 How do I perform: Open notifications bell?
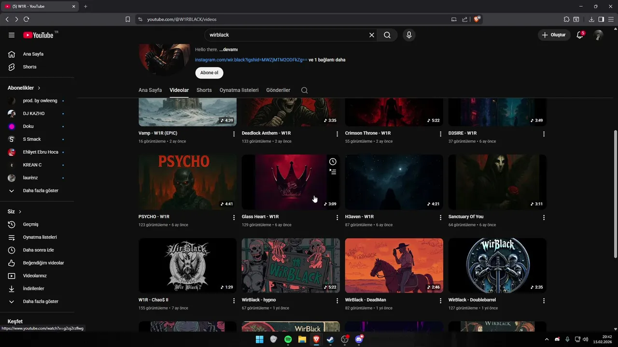[x=580, y=35]
